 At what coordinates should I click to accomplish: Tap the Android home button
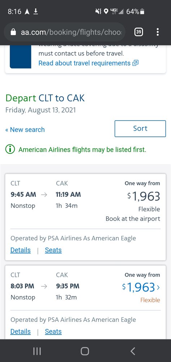(85, 351)
